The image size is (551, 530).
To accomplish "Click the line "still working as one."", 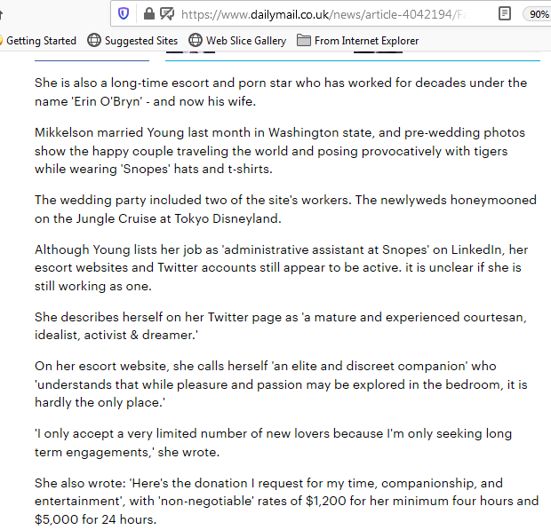I will pos(93,287).
